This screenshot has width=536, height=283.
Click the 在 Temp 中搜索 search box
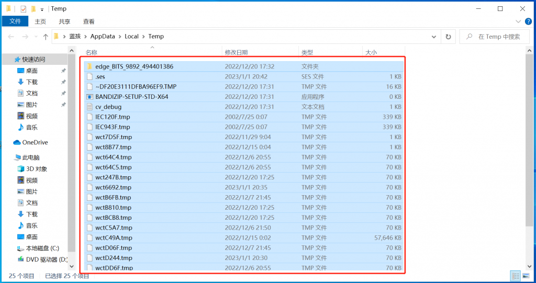point(495,37)
